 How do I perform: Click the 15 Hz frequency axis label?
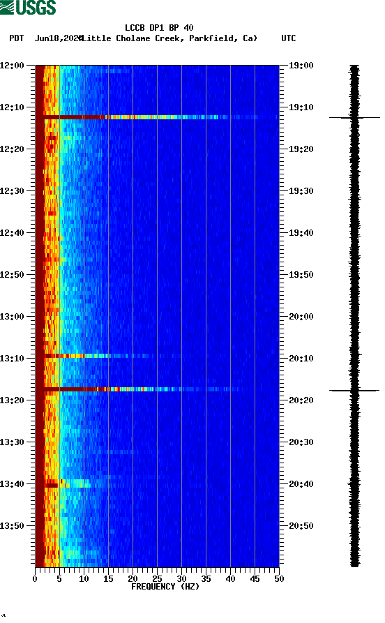(108, 579)
